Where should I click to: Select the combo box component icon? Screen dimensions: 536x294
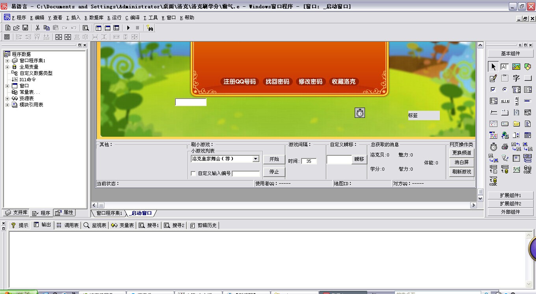point(516,89)
